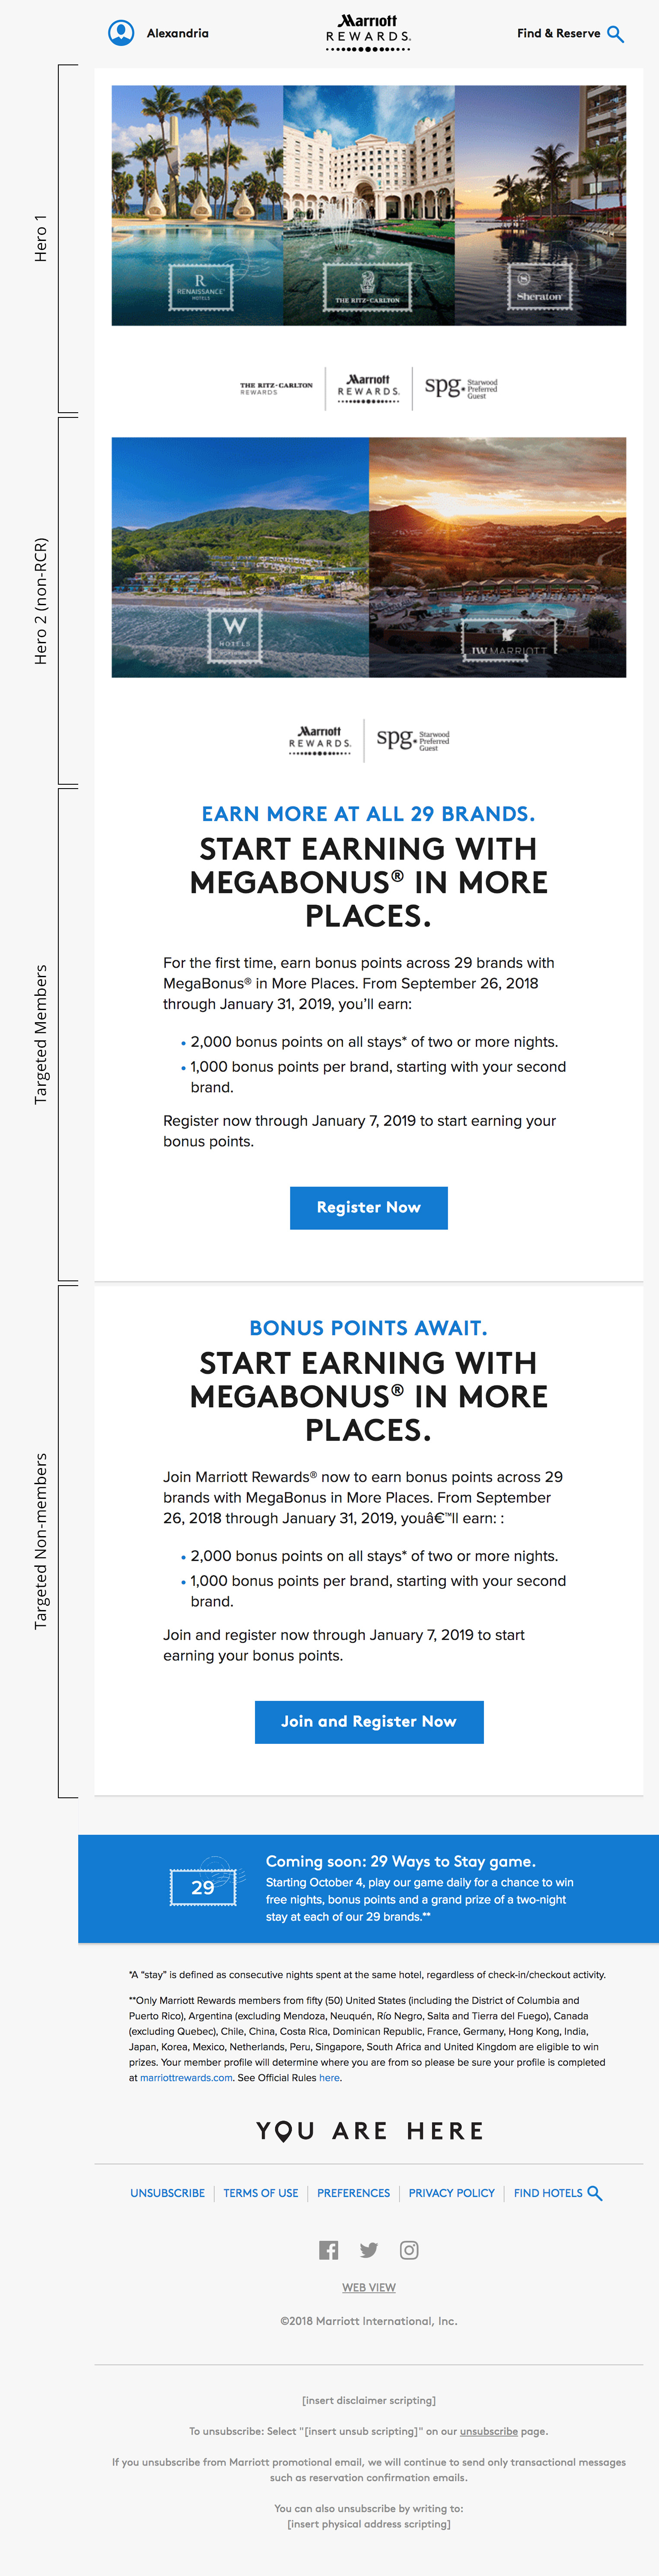Open the Terms of Use link

click(261, 2193)
